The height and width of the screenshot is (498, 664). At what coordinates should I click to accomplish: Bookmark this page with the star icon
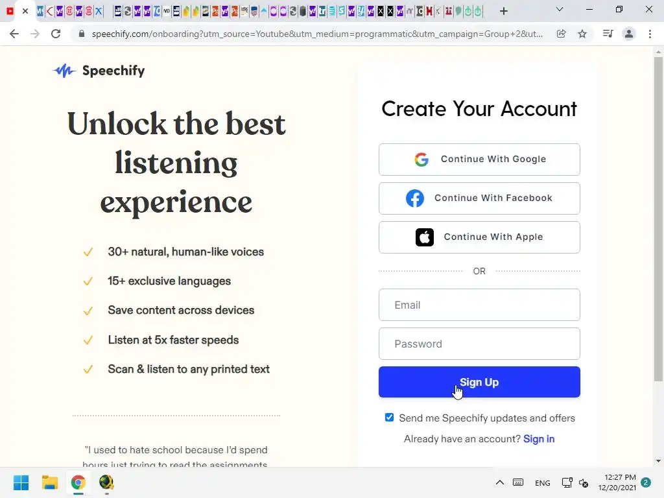pos(582,34)
